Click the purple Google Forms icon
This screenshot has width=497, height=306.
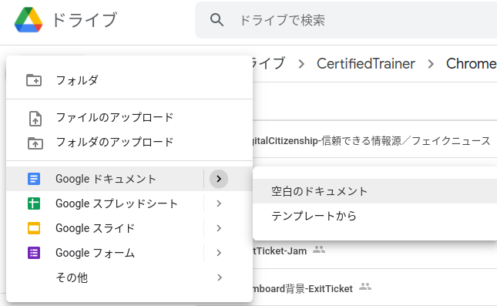tap(34, 253)
